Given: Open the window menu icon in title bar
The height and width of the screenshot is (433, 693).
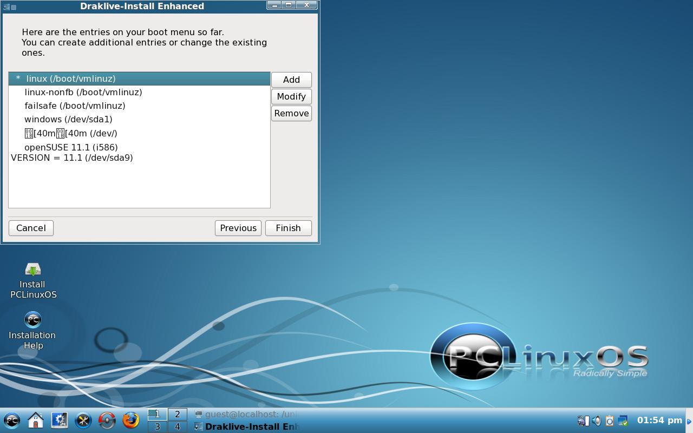Looking at the screenshot, I should click(x=6, y=6).
